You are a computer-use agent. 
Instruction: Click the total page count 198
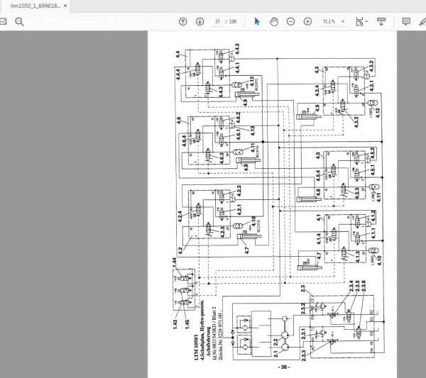click(231, 22)
